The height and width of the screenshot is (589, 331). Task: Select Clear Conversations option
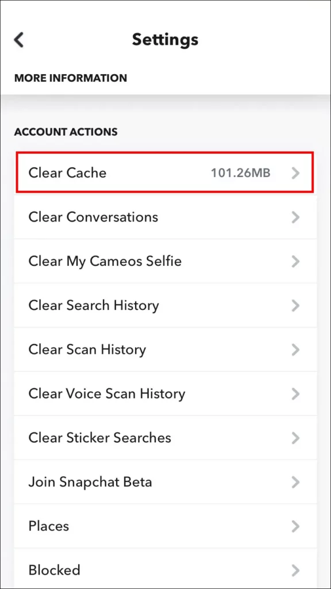[165, 217]
